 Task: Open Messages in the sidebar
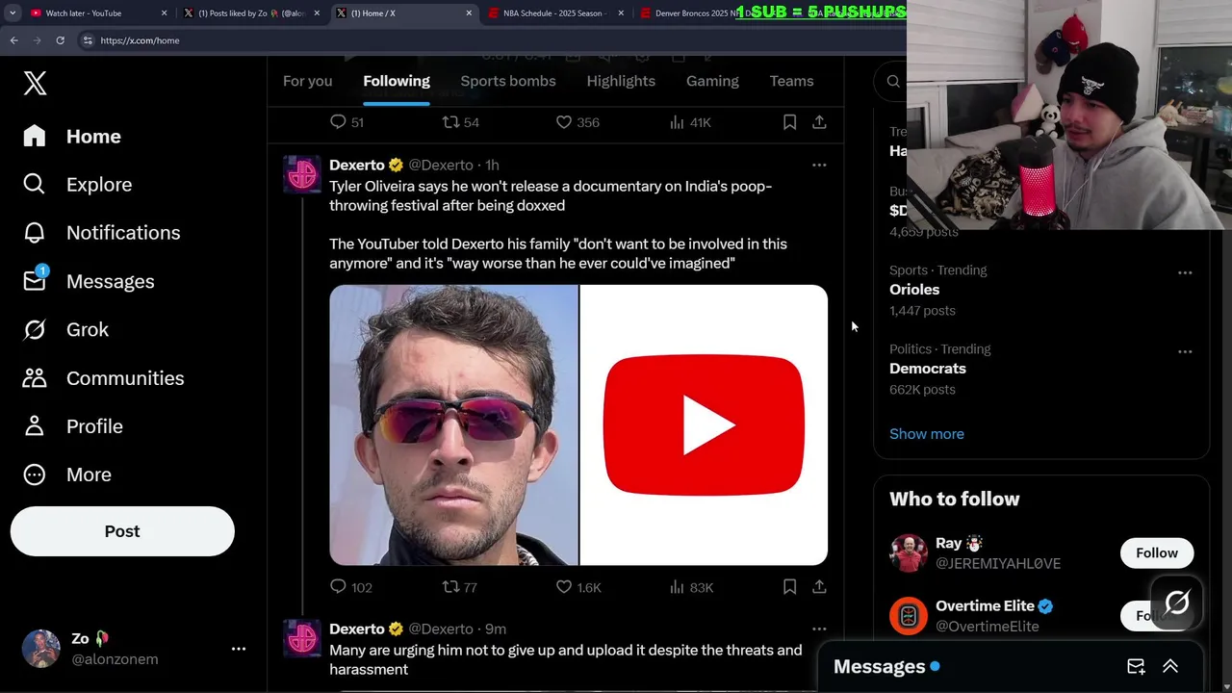(89, 281)
